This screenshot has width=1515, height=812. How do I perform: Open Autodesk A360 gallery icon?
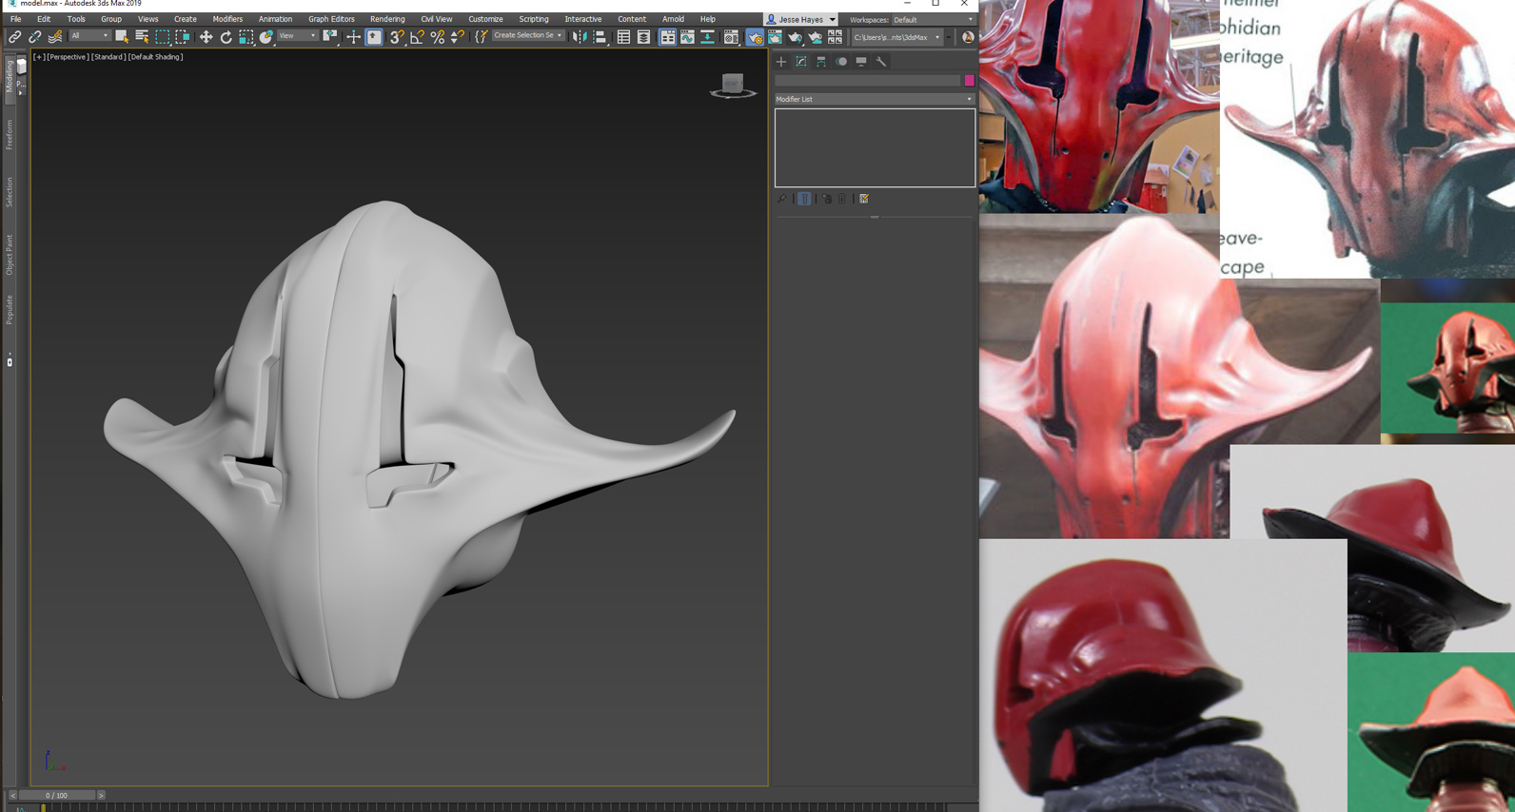(x=836, y=37)
